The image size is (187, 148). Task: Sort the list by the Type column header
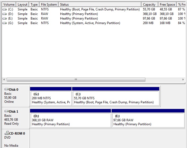tap(34, 5)
